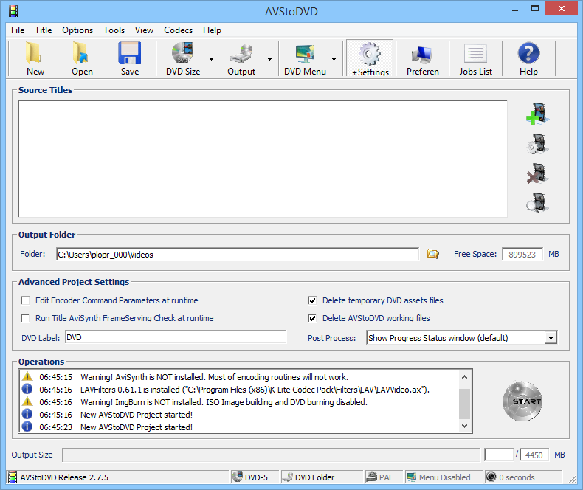
Task: Browse for output folder icon
Action: coord(432,254)
